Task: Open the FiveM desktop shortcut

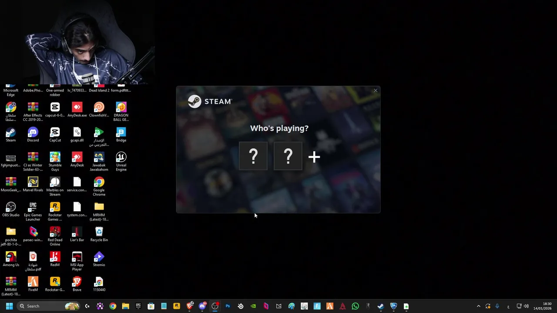Action: click(x=33, y=284)
